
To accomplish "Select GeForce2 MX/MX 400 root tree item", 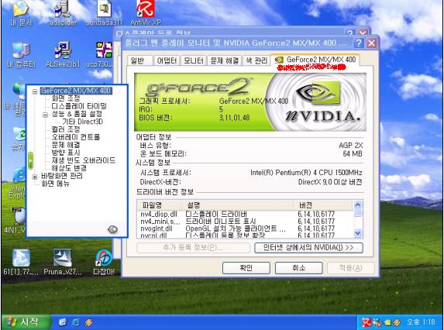I will coord(76,91).
